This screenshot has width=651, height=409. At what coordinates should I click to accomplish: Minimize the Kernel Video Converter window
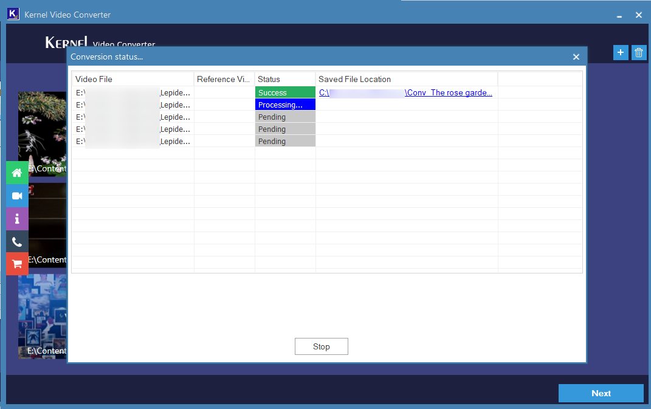(x=619, y=15)
